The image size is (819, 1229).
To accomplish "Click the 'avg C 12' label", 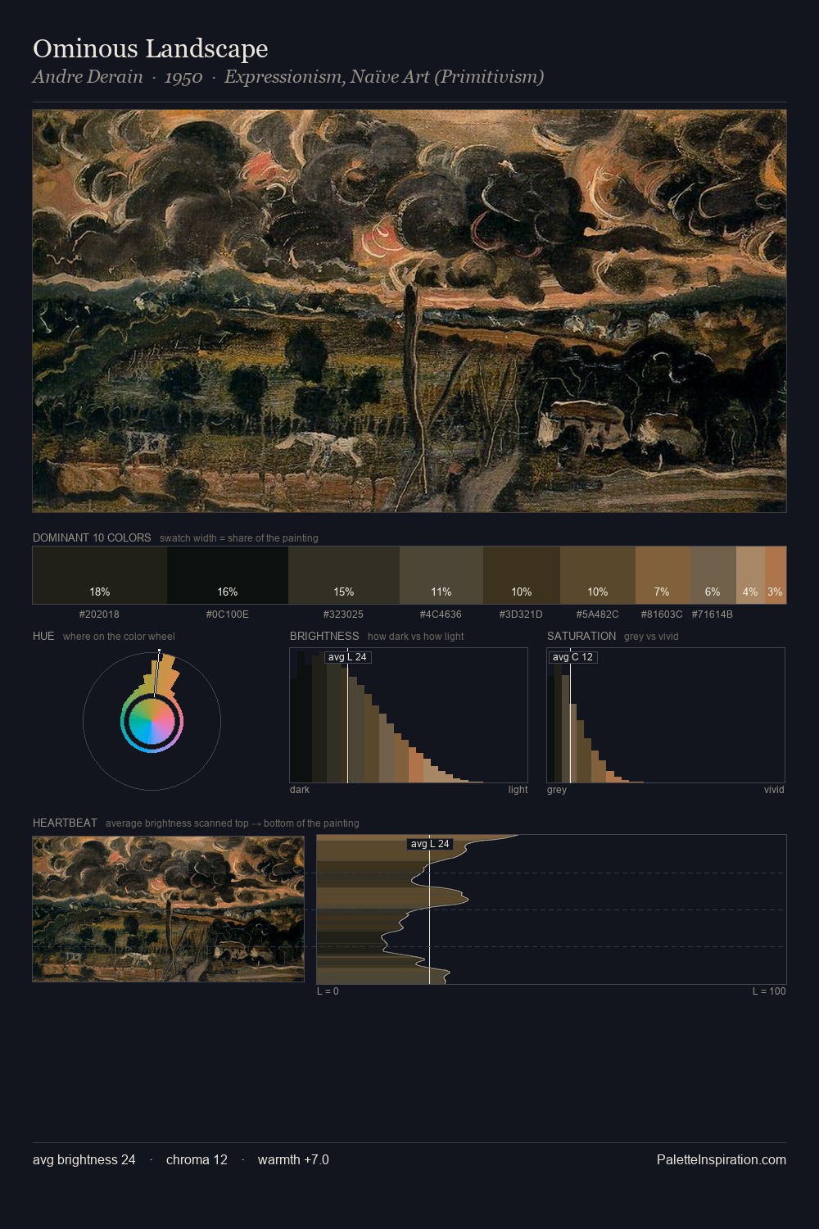I will pyautogui.click(x=572, y=657).
